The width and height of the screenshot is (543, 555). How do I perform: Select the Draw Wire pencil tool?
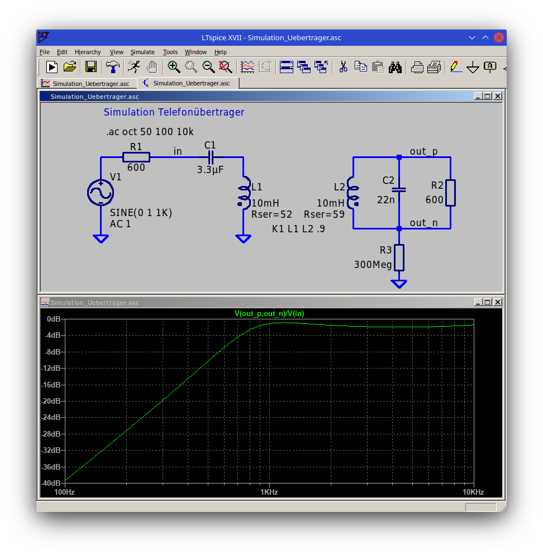click(x=455, y=67)
